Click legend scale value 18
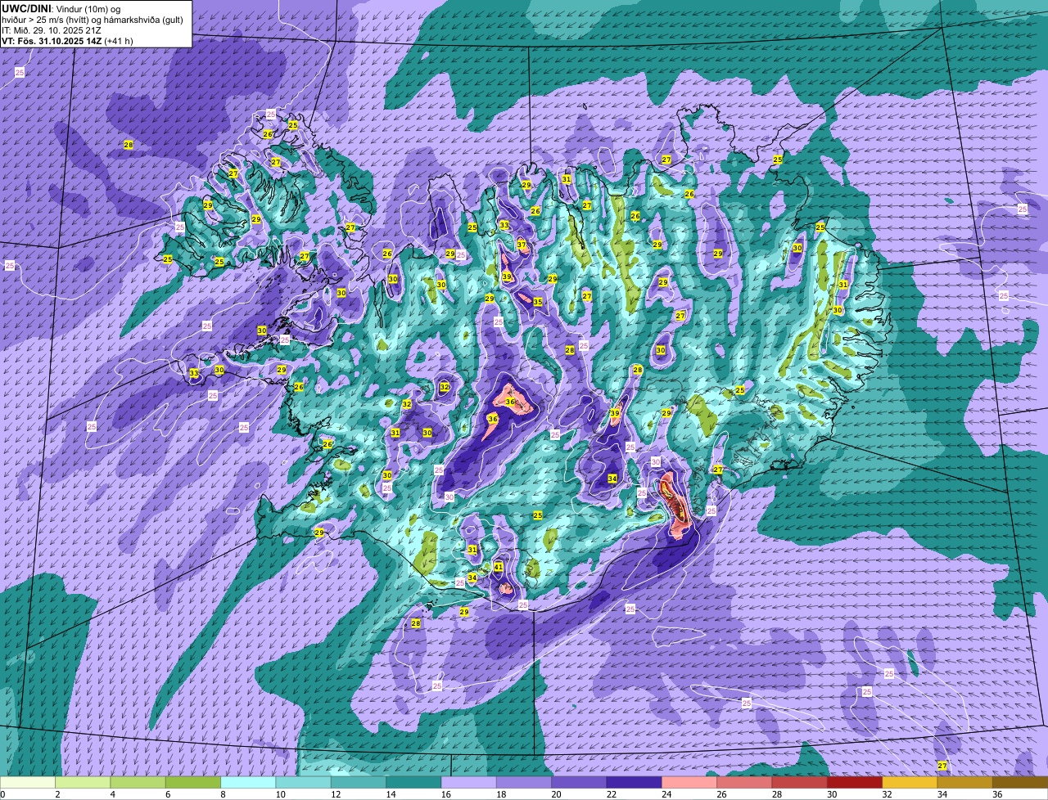This screenshot has height=800, width=1048. (x=501, y=794)
